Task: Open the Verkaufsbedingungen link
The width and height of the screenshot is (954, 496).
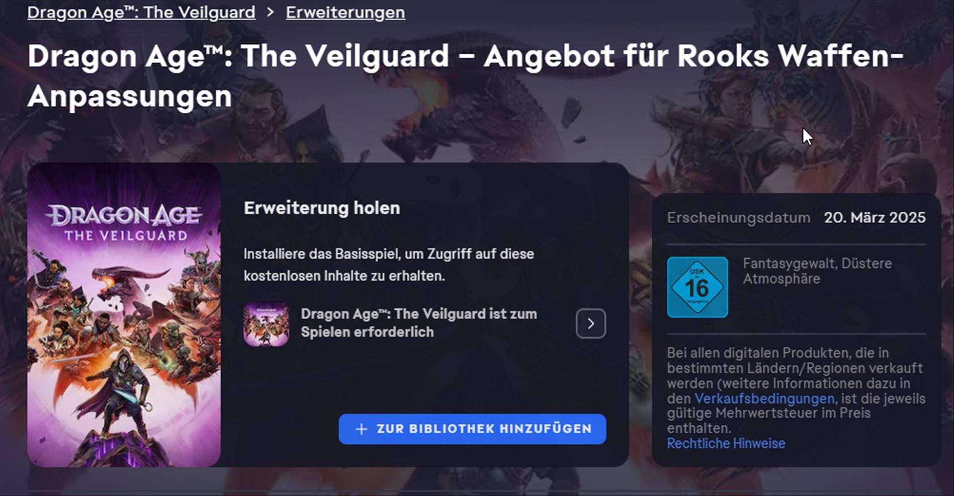Action: click(x=764, y=399)
